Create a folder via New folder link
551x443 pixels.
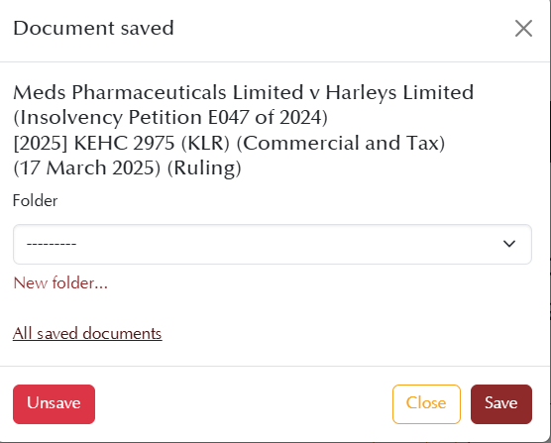60,282
